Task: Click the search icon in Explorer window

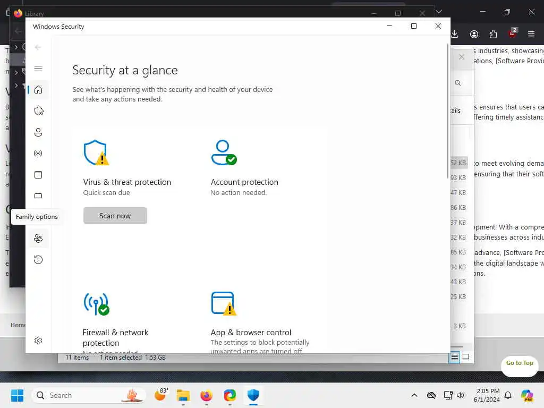Action: pyautogui.click(x=458, y=83)
